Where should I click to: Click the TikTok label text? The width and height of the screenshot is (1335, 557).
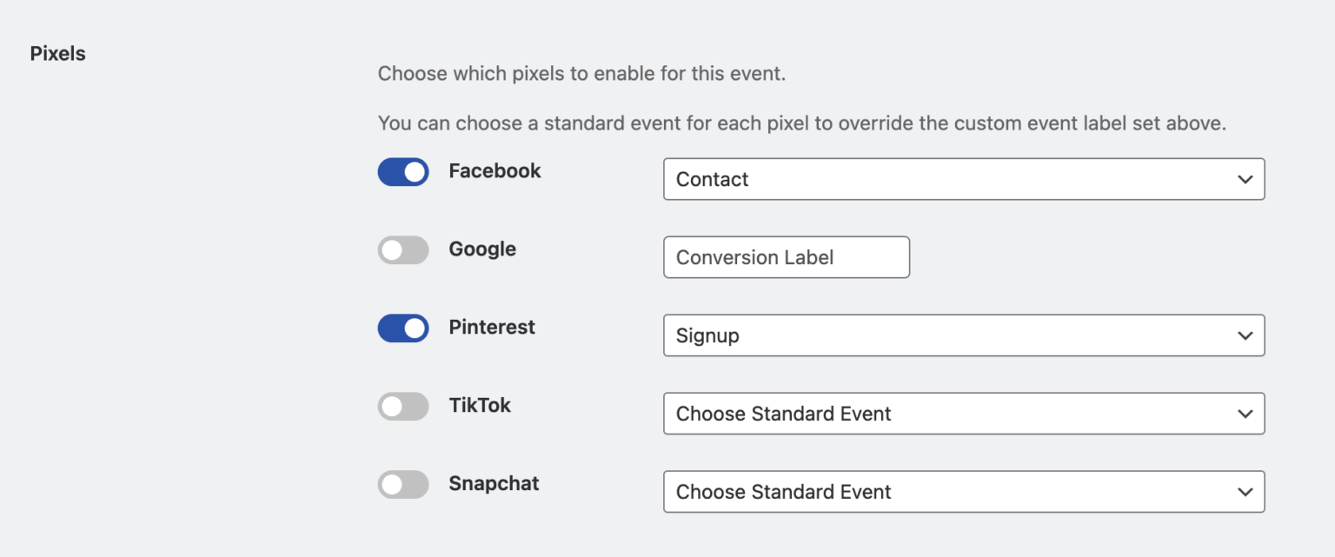click(x=480, y=406)
